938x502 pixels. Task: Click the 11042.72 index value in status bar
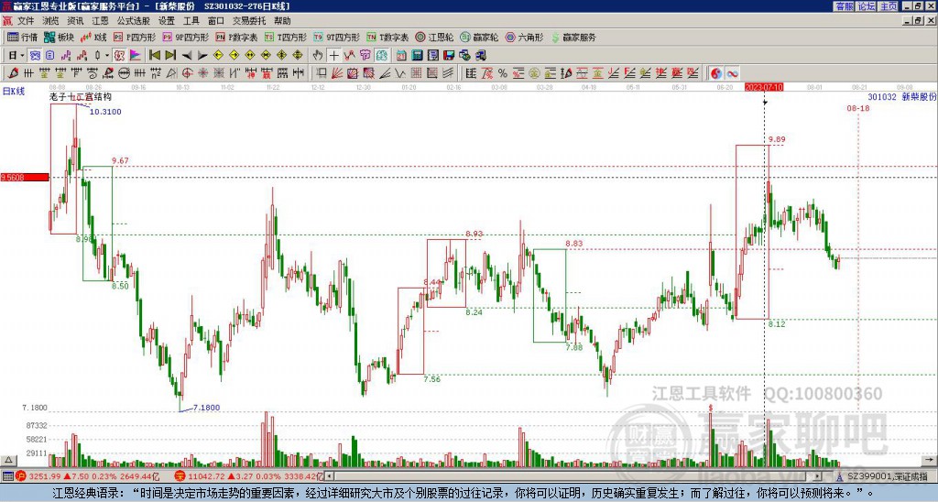(206, 476)
